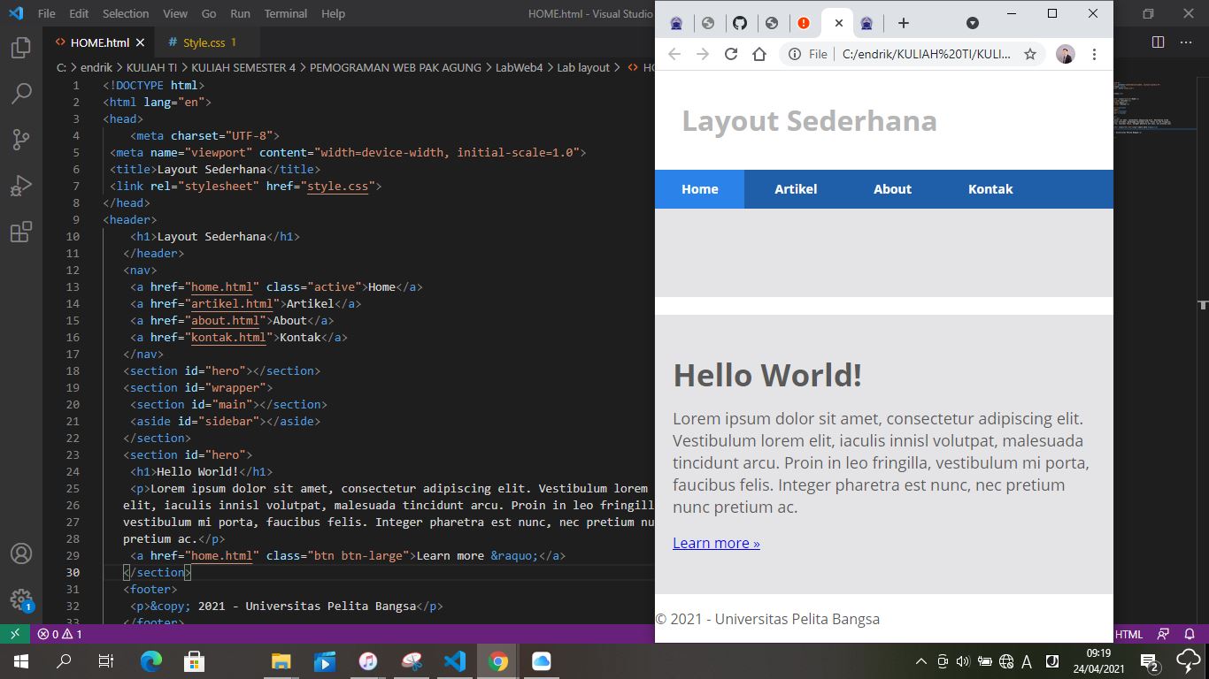Open the Terminal menu in VS Code
This screenshot has height=679, width=1209.
click(x=285, y=13)
